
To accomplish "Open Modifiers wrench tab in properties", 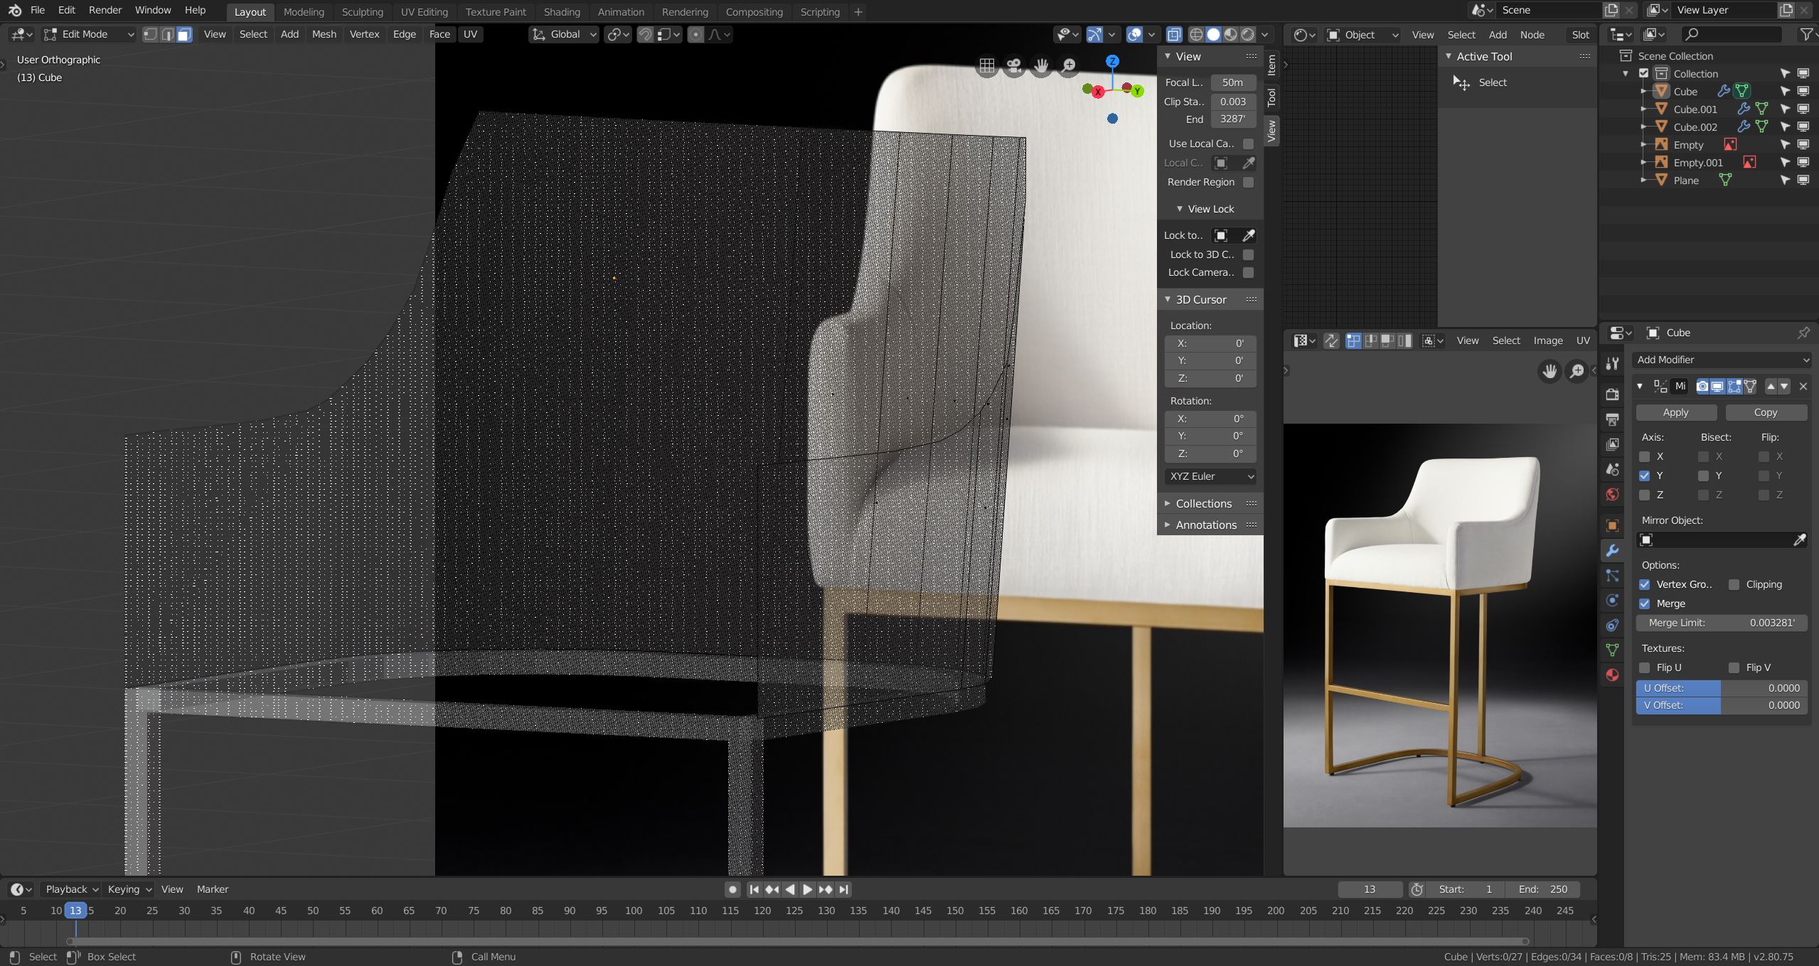I will tap(1612, 551).
